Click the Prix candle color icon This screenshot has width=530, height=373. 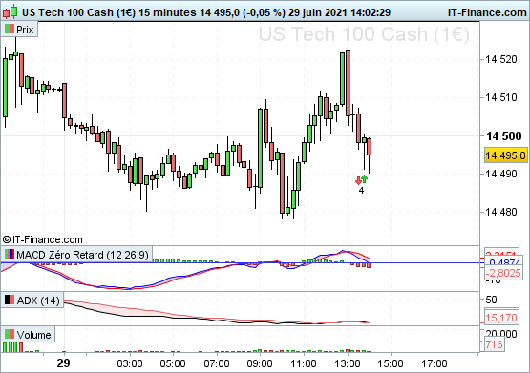10,29
